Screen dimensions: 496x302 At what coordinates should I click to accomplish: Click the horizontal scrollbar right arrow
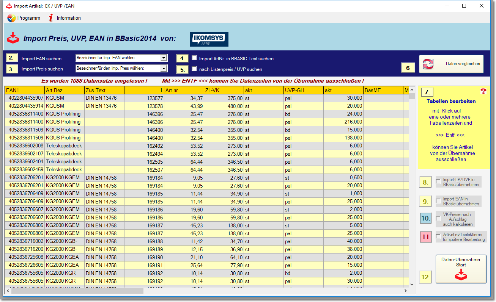click(x=405, y=291)
